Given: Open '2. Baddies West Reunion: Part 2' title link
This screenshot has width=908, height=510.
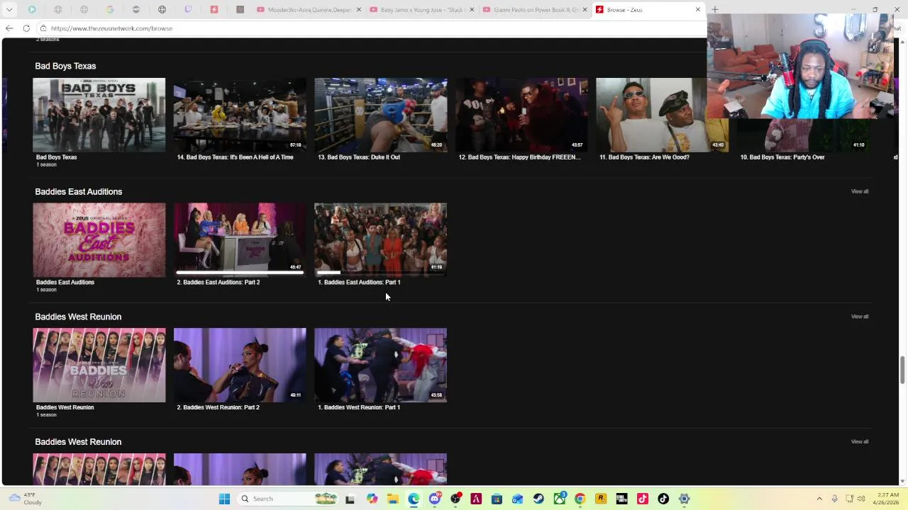Looking at the screenshot, I should pos(218,407).
